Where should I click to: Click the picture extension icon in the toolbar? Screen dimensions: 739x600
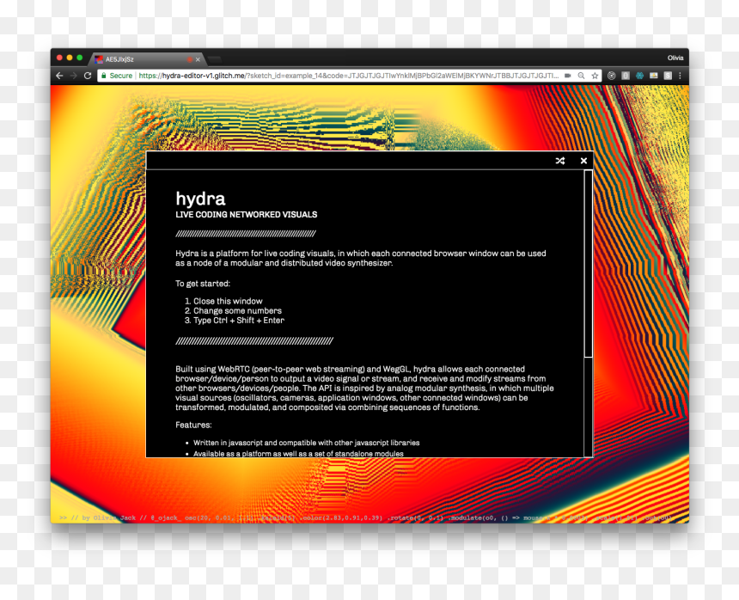point(654,76)
